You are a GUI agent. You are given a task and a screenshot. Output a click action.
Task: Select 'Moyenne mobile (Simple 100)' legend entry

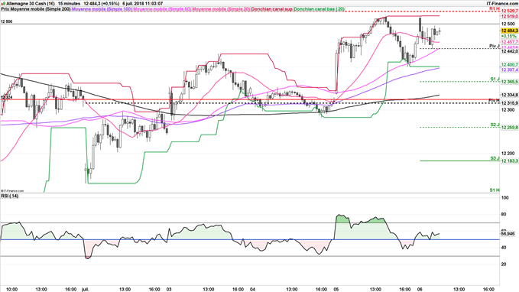tap(102, 9)
